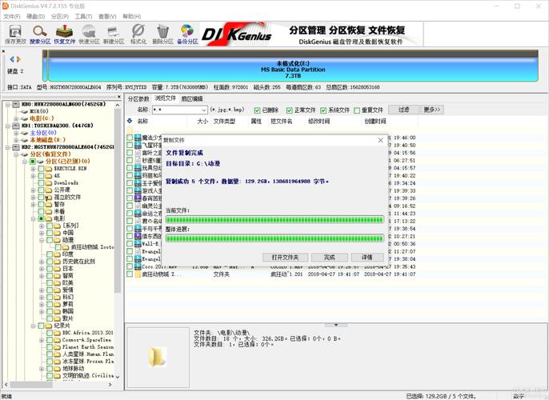Open the 文件(F) menu
Viewport: 549px width, 400px height.
[x=12, y=17]
